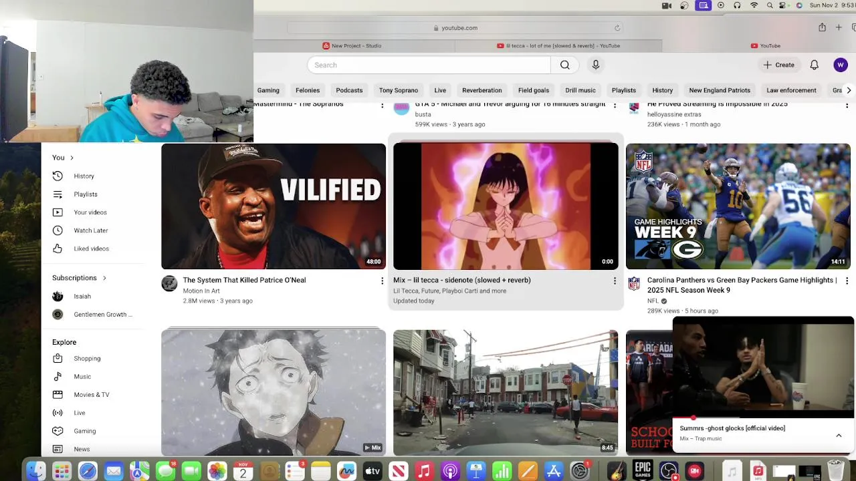Select the Felonies filter chip
Image resolution: width=856 pixels, height=481 pixels.
[x=308, y=90]
